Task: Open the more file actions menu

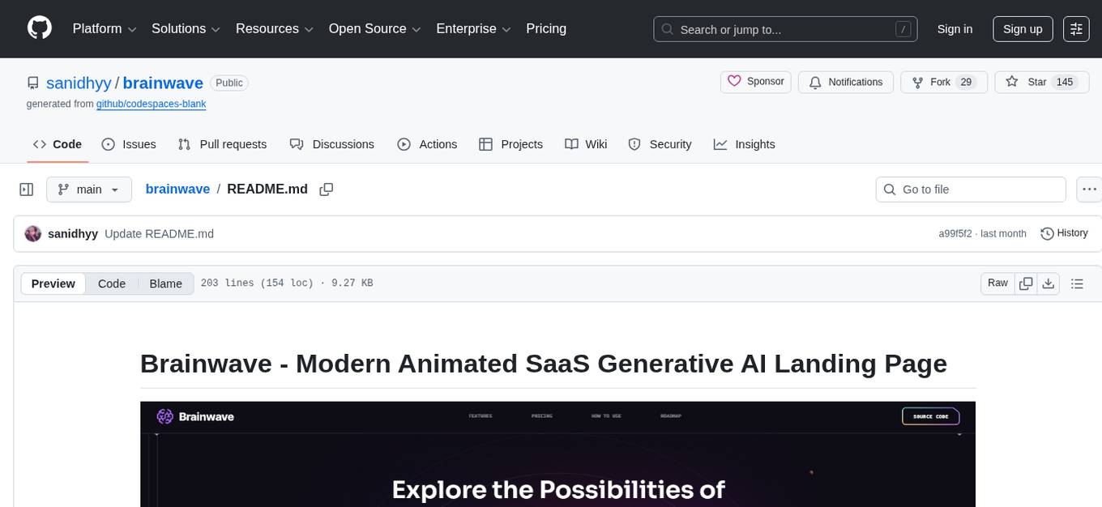Action: tap(1090, 190)
